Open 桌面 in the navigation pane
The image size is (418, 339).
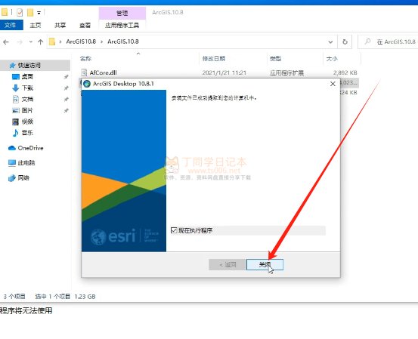(27, 77)
